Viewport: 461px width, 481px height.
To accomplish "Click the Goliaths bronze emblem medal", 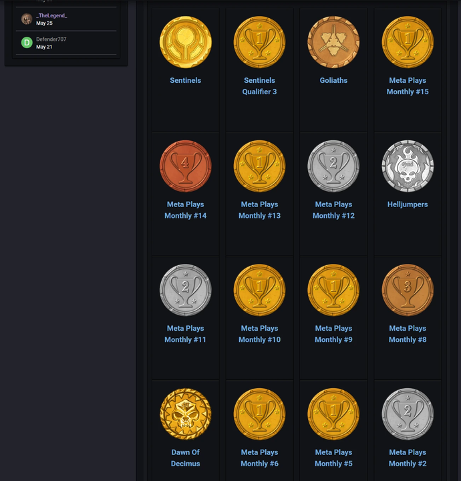I will point(333,43).
